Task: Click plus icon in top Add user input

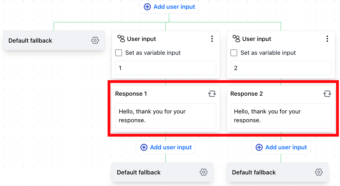Action: pos(147,7)
